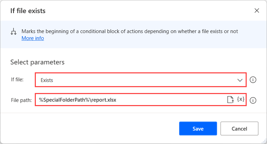The height and width of the screenshot is (144, 267).
Task: Show info tooltip for If file parameter
Action: tap(253, 80)
